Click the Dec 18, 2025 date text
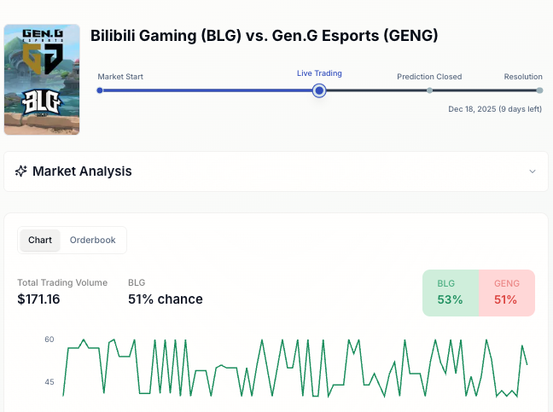 [495, 109]
